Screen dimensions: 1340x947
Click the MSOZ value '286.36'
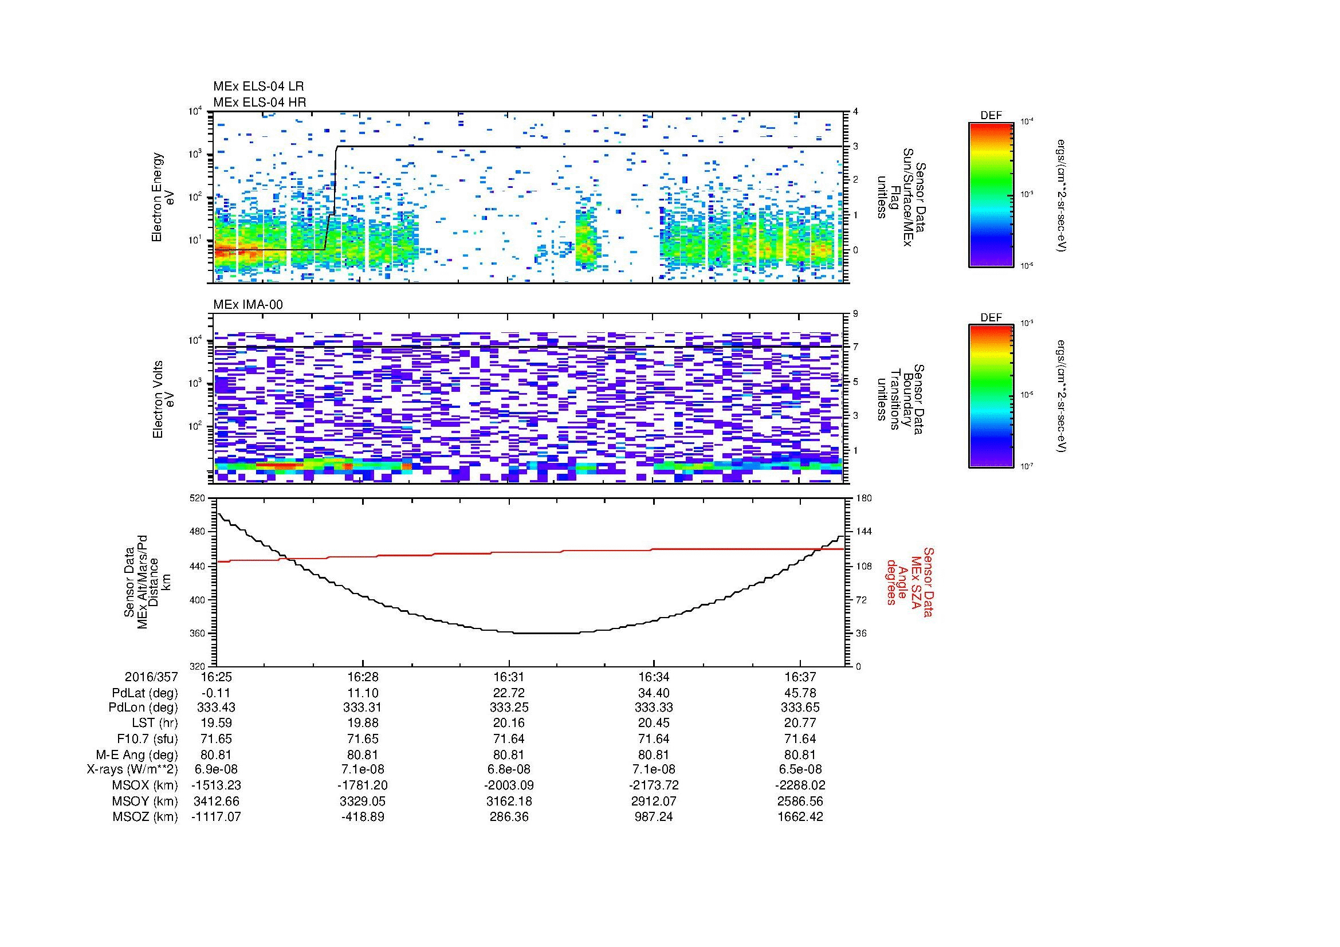pyautogui.click(x=509, y=817)
